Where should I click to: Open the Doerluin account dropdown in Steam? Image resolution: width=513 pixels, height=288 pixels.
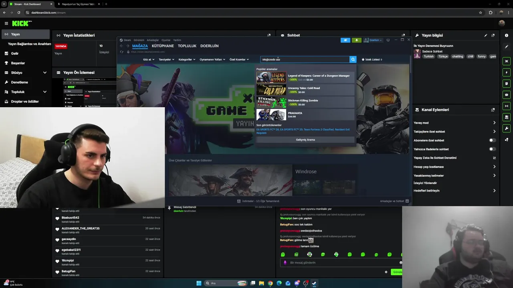373,40
